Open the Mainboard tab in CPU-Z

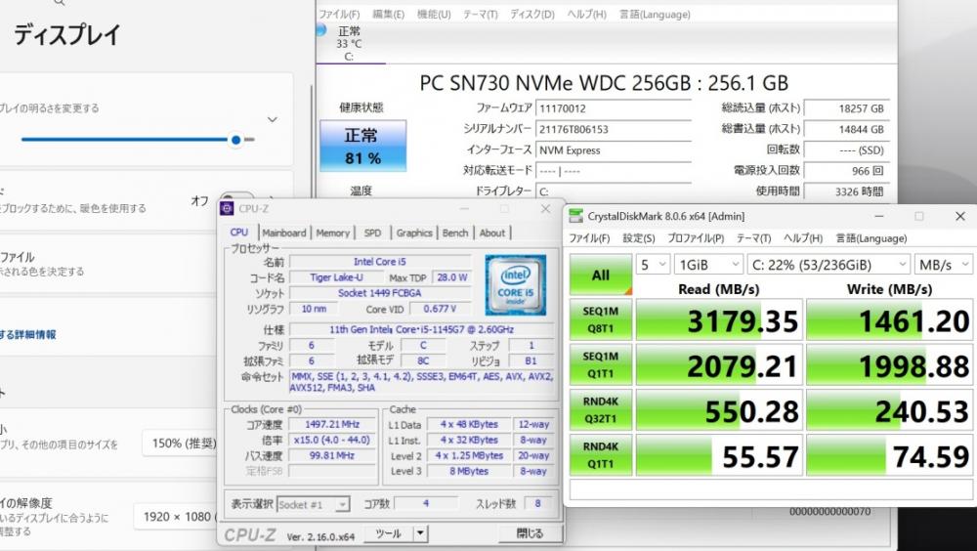(x=284, y=233)
